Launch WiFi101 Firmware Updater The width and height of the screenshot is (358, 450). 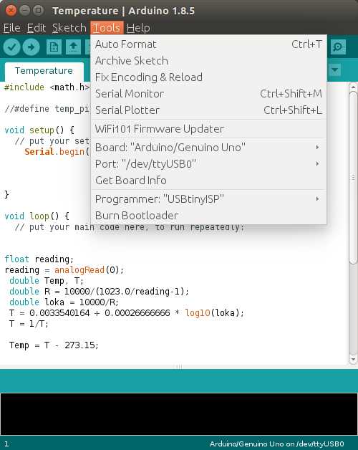tap(208, 129)
